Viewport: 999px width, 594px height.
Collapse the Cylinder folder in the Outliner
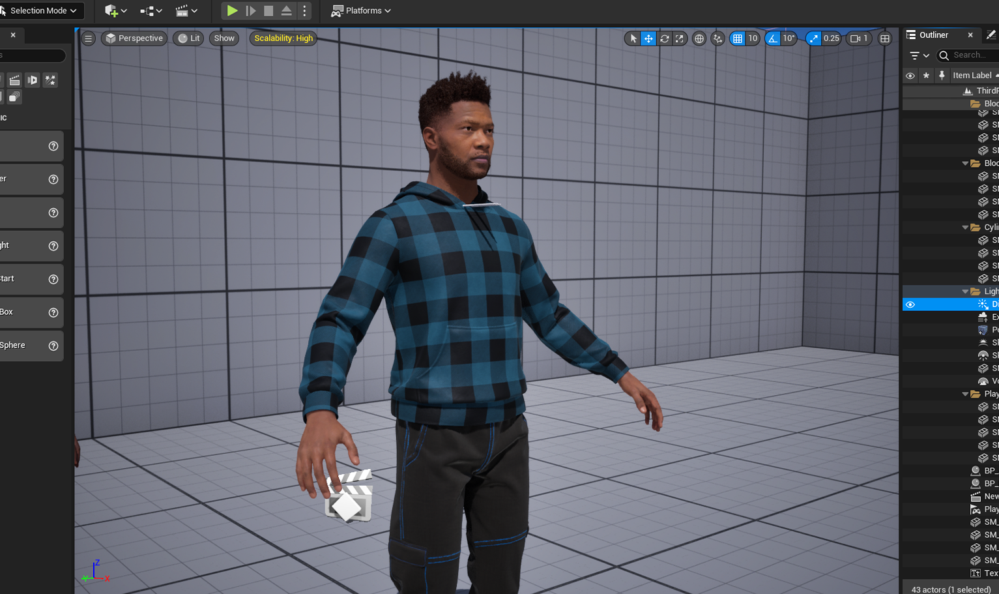(966, 227)
